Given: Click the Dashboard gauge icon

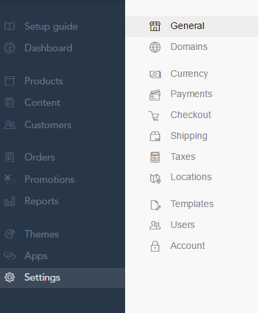Looking at the screenshot, I should point(9,48).
